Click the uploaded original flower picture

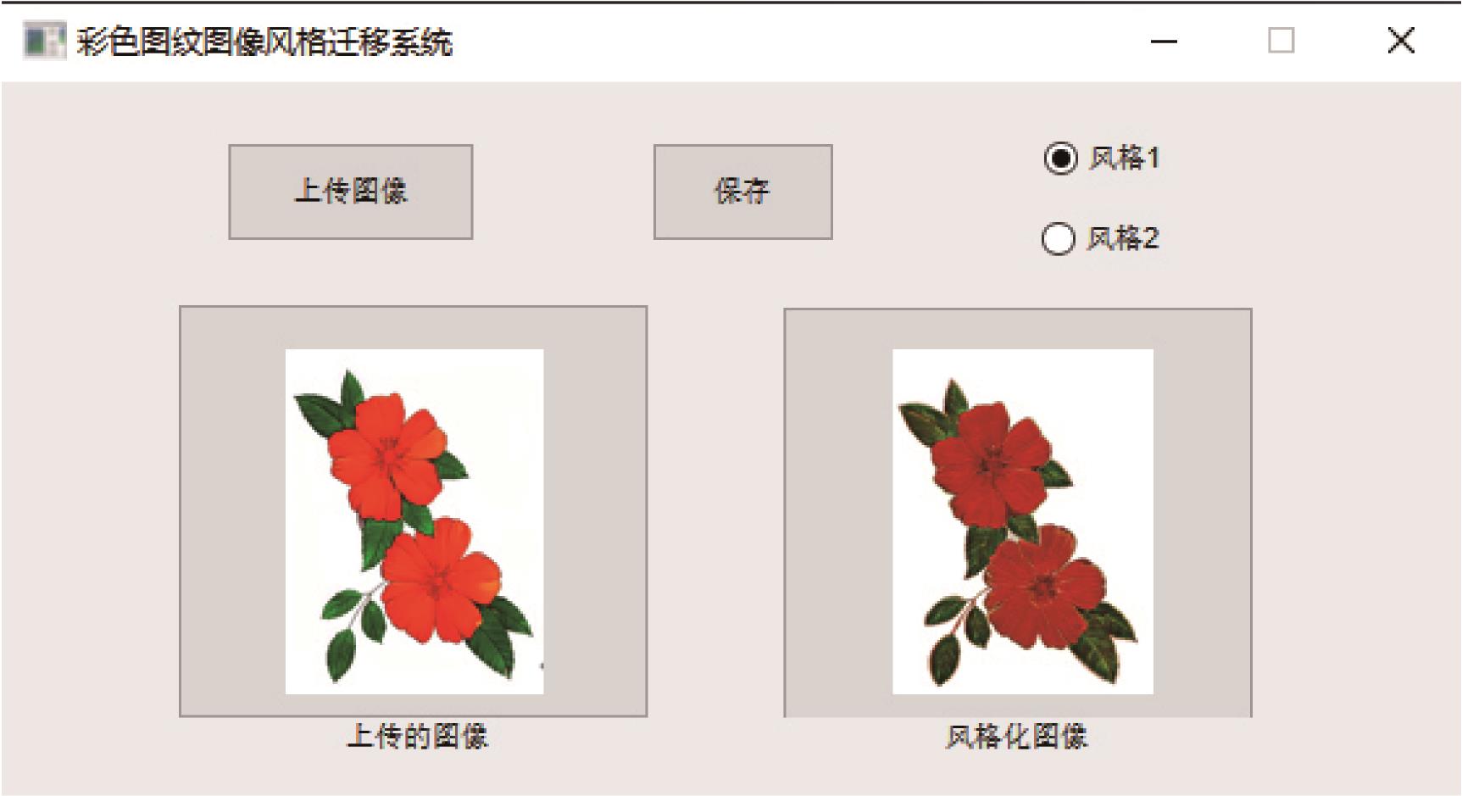coord(414,521)
